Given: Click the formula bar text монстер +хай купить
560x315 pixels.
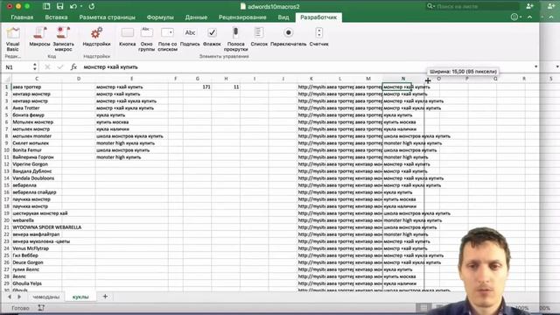Looking at the screenshot, I should pyautogui.click(x=111, y=67).
